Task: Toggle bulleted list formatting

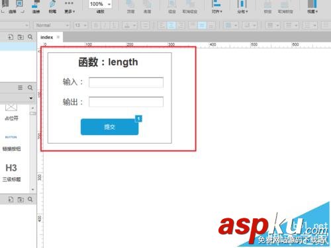Action: click(x=145, y=25)
